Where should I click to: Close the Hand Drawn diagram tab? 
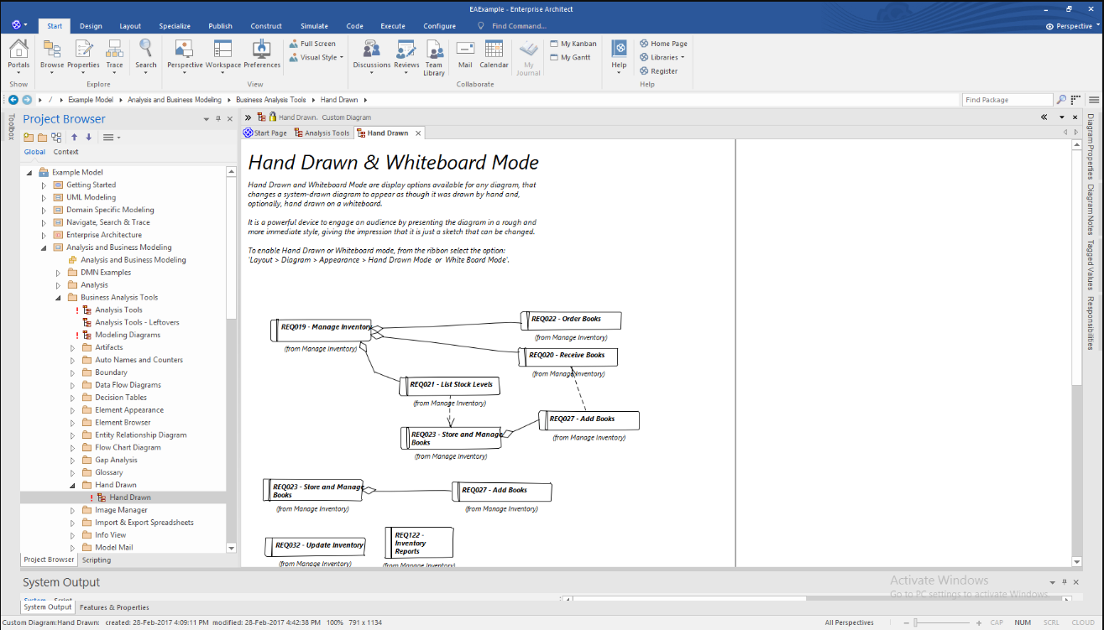[x=418, y=133]
